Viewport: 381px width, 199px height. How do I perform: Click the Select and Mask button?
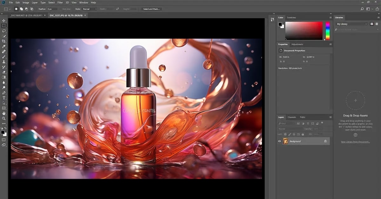click(x=151, y=9)
